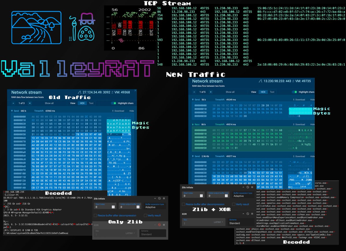346x251 pixels.
Task: Disable Zlib Inflate operation in Only Zlib recipe
Action: pos(159,198)
